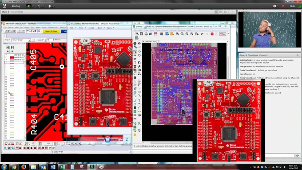The width and height of the screenshot is (302, 170).
Task: Click the Zoom to fit icon in EAGLE
Action: pos(177,34)
